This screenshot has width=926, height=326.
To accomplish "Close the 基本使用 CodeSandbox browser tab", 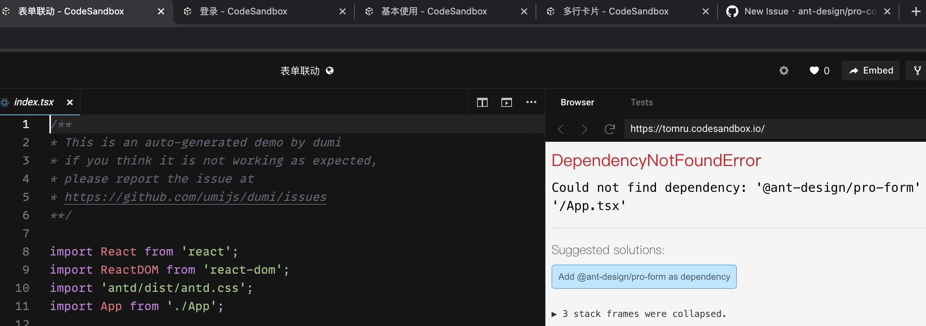I will [x=524, y=11].
